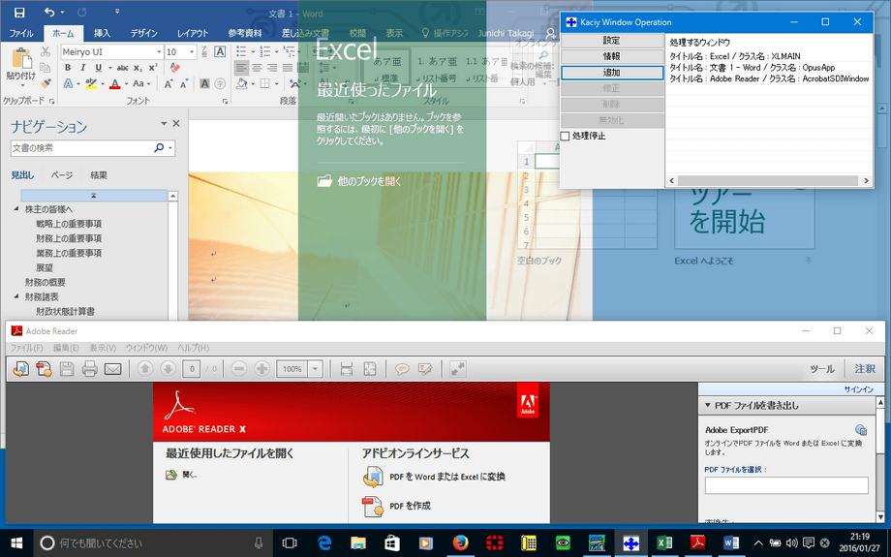Switch to the 参考資料 ribbon tab
Screen dimensions: 891x557
coord(245,33)
